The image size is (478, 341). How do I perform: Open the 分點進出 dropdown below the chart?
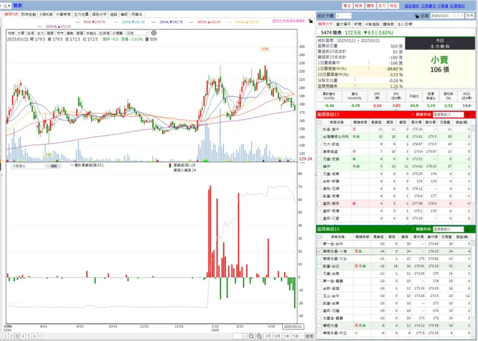tap(28, 166)
